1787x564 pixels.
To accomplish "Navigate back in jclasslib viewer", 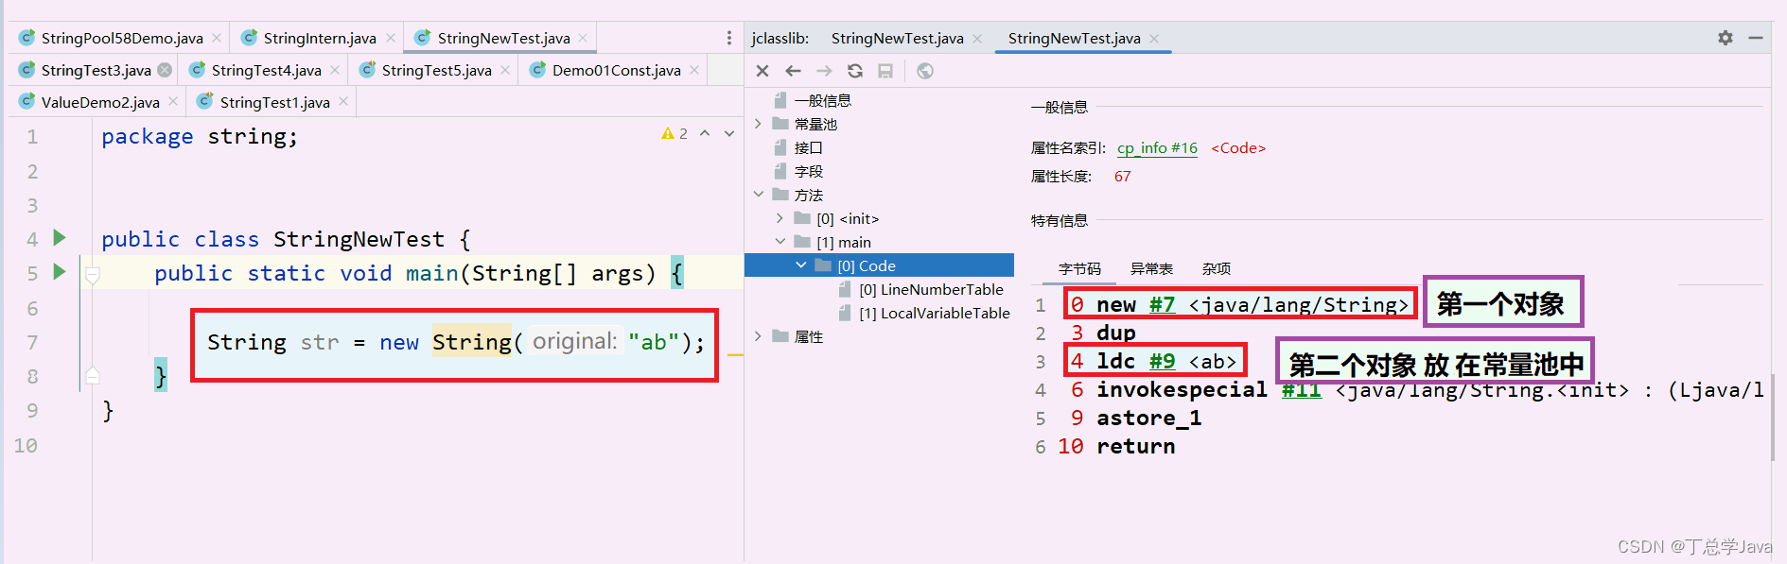I will (x=794, y=71).
